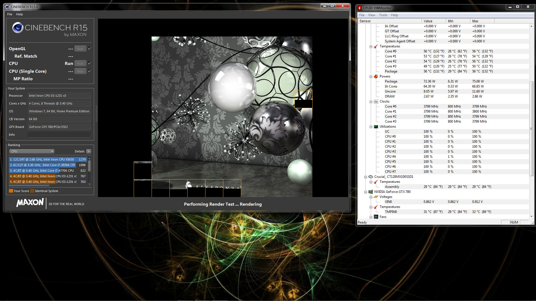Collapse the Crucial_CT128MX100SSD1 tree node
This screenshot has height=301, width=536.
[365, 177]
